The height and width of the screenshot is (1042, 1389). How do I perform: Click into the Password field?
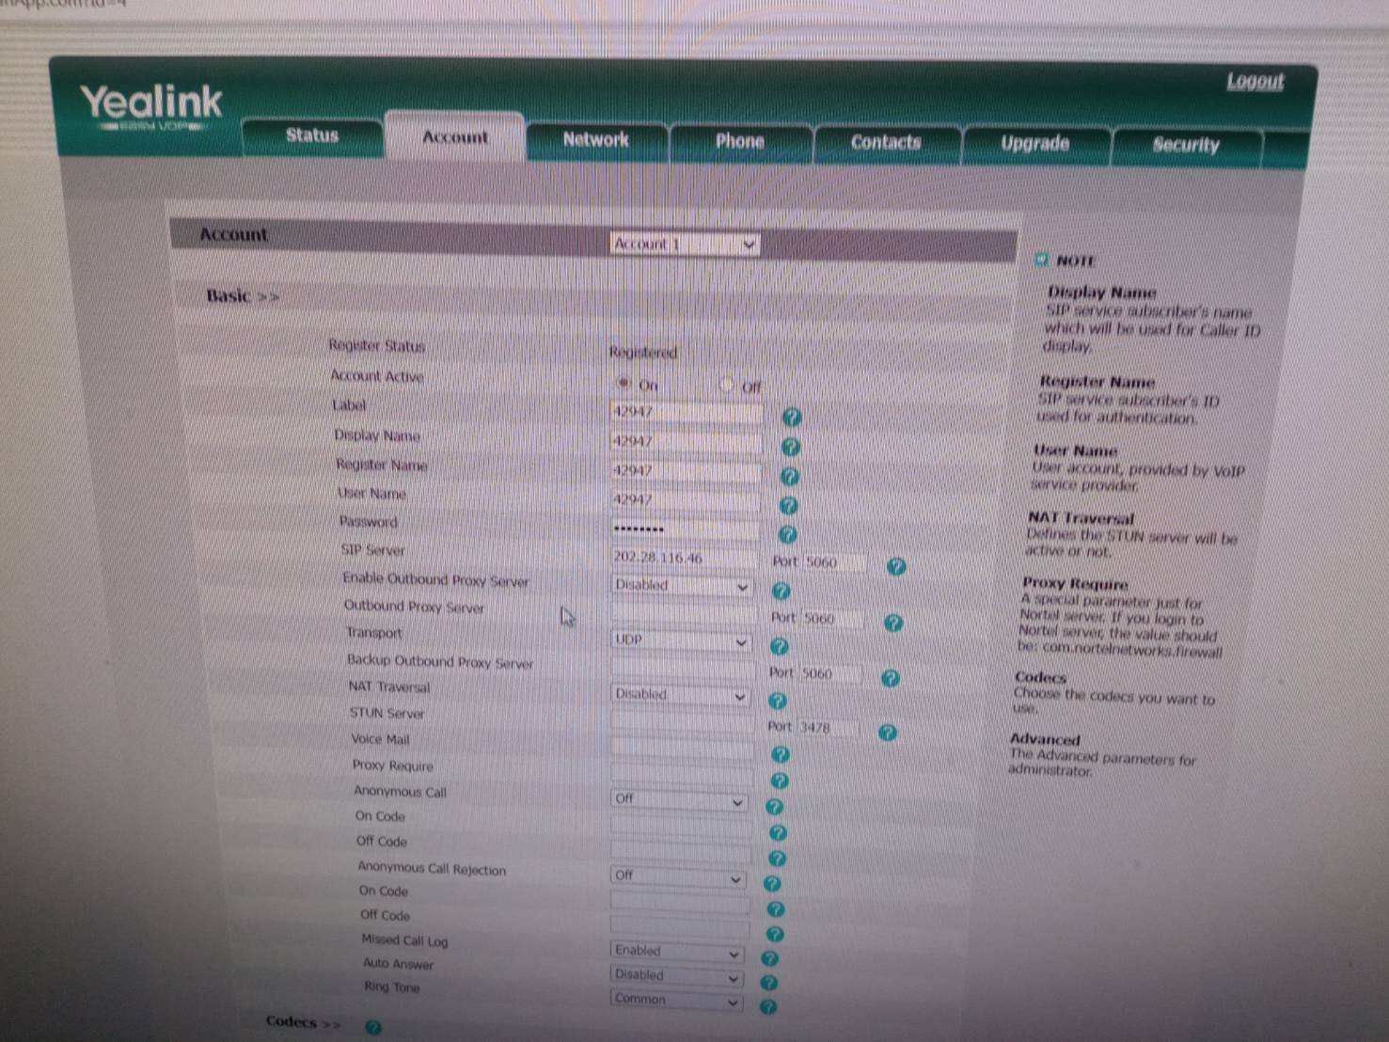point(685,529)
